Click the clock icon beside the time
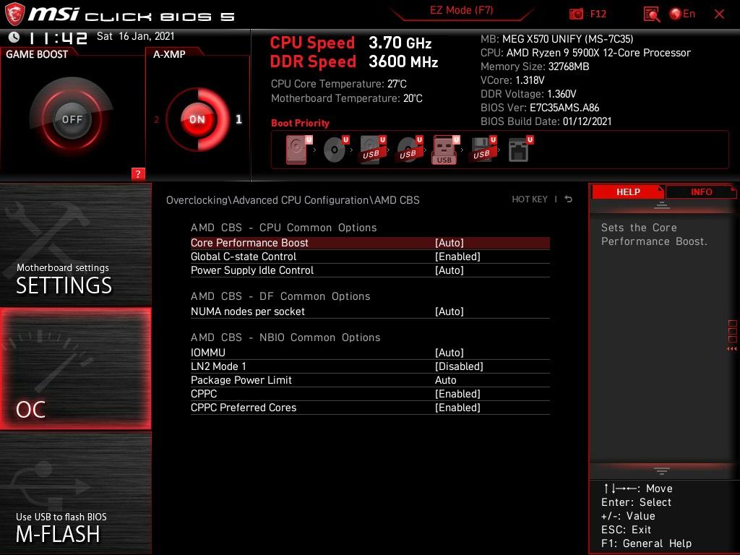 (x=14, y=37)
